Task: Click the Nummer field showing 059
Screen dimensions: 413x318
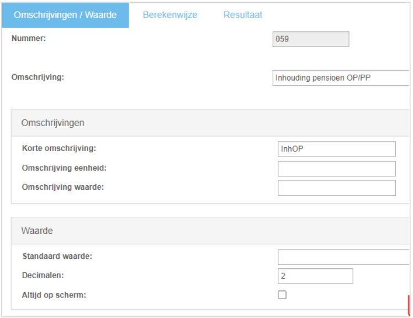Action: (311, 39)
